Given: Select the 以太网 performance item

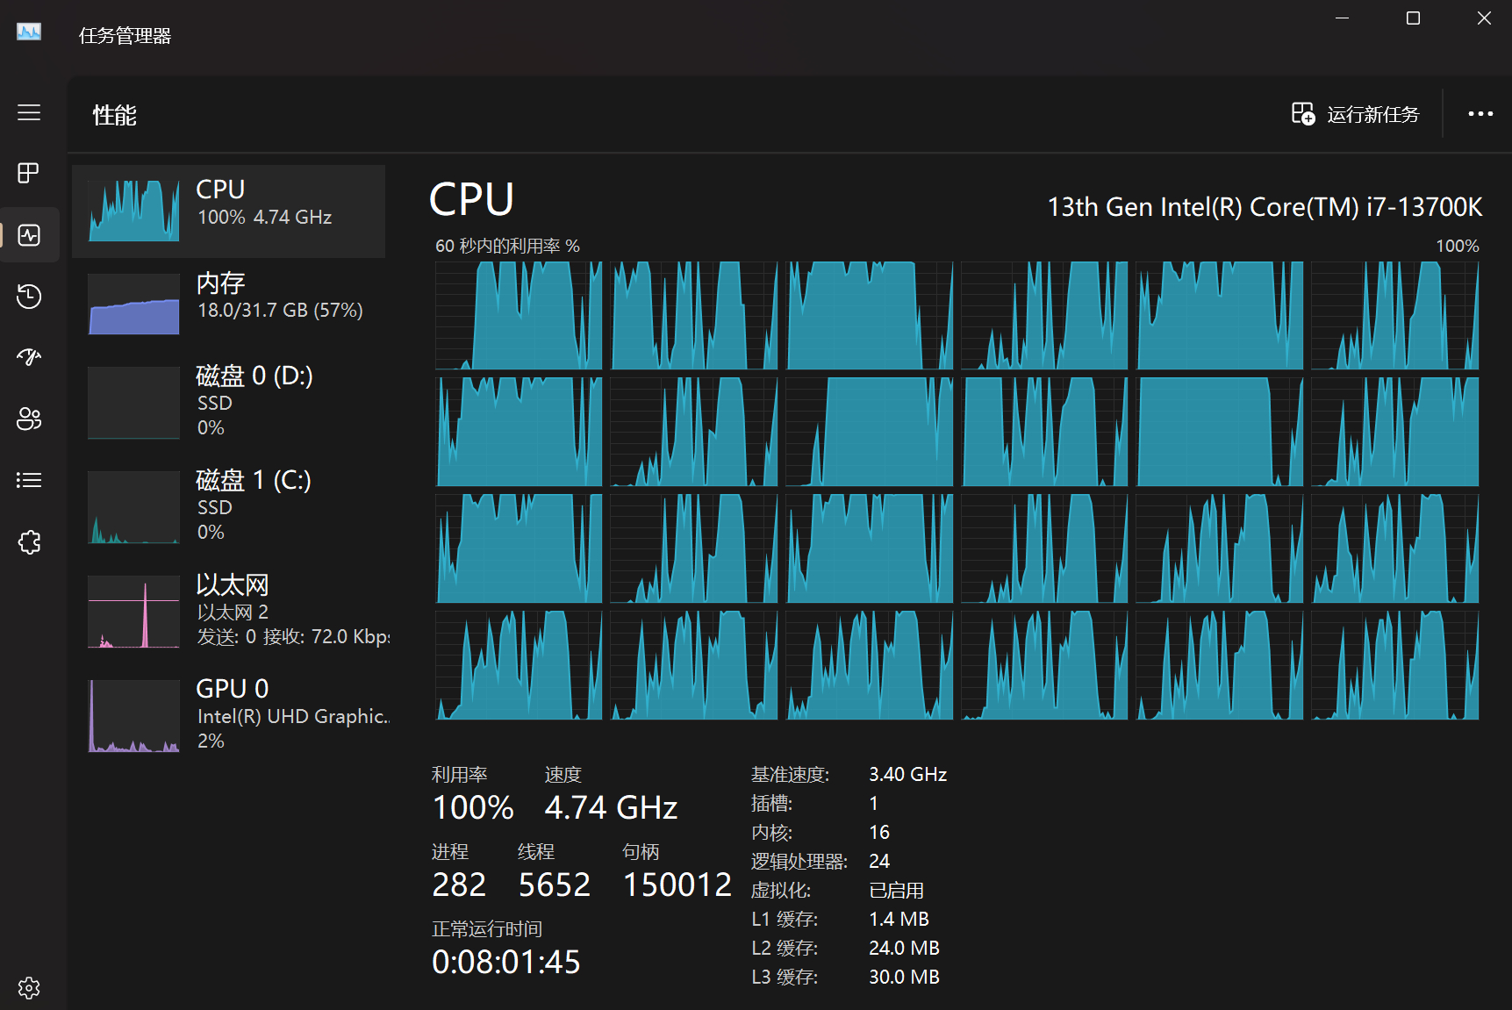Looking at the screenshot, I should [x=228, y=611].
